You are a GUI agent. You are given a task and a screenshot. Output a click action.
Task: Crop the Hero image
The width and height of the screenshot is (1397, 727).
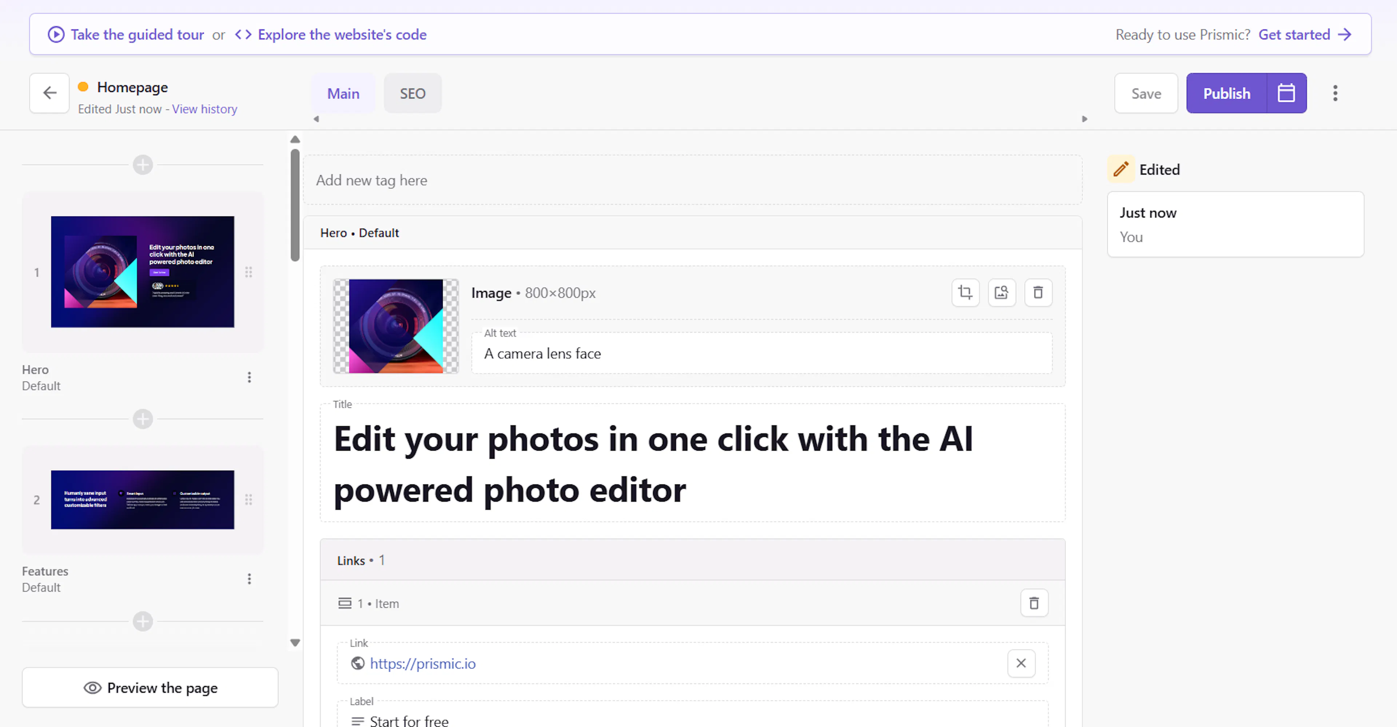pyautogui.click(x=965, y=292)
